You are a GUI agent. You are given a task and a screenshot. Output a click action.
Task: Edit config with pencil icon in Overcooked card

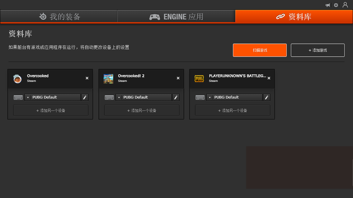click(x=85, y=97)
